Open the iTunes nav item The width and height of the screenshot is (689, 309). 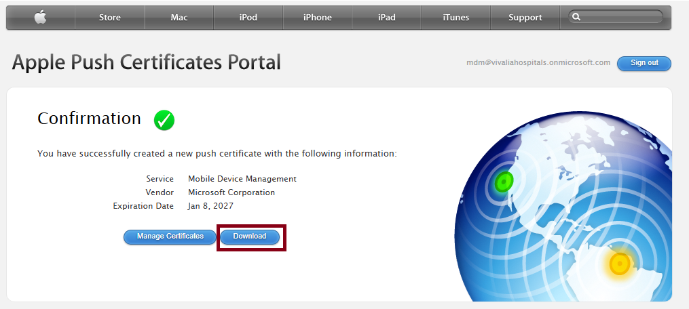click(456, 18)
